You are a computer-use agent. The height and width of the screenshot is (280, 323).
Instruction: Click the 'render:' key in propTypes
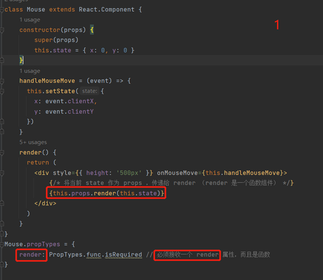coord(32,255)
